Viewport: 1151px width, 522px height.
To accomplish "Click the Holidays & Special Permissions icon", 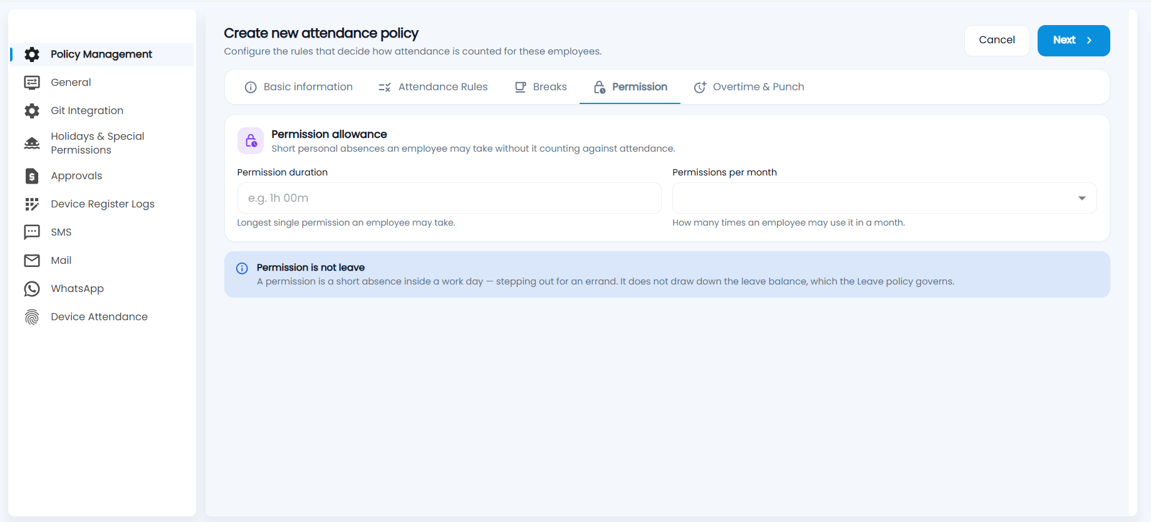I will coord(32,143).
